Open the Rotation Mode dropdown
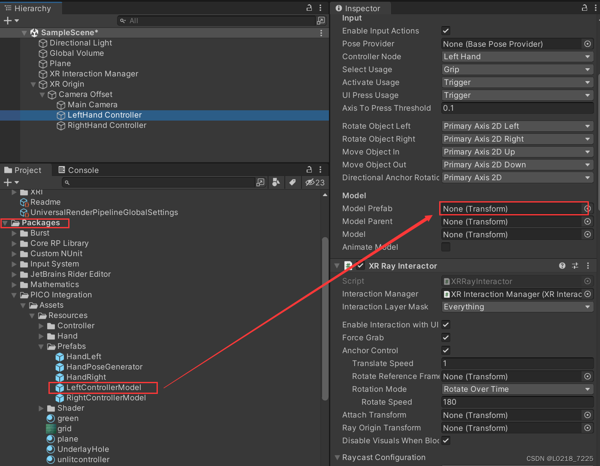This screenshot has height=466, width=600. [x=517, y=389]
